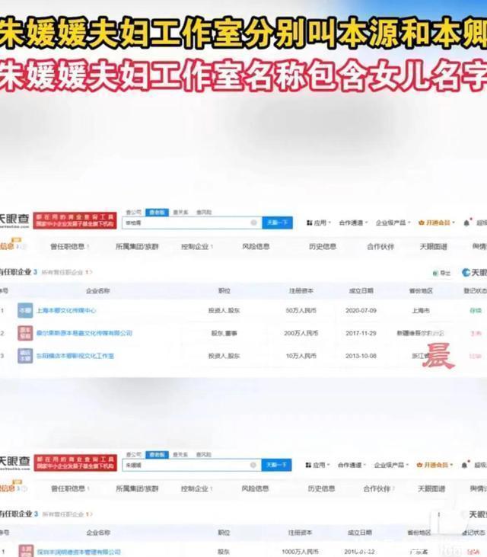Open the 应用 dropdown in the 上海本卿 panel
487x557 pixels.
319,222
